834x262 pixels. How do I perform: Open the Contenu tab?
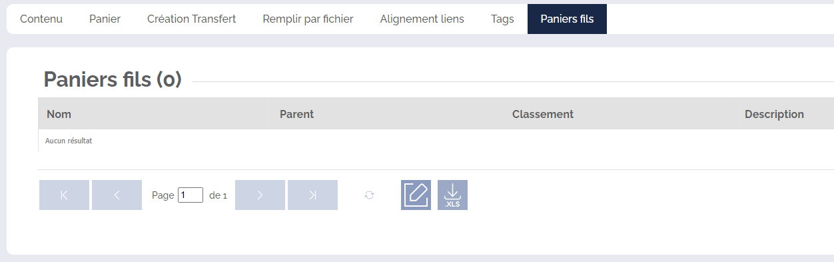[41, 19]
